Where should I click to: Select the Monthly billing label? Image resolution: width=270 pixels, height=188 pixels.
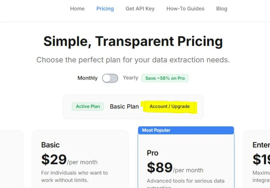click(x=87, y=78)
